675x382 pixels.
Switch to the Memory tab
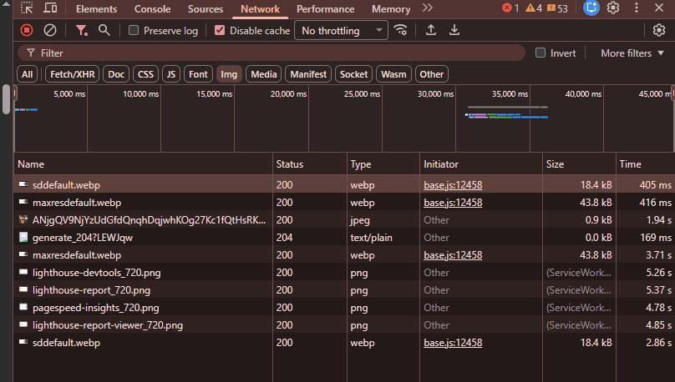[x=391, y=9]
